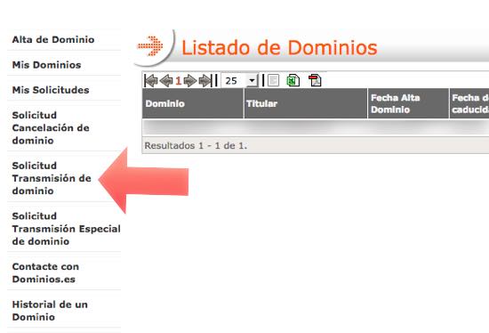Select current page number 1

[179, 81]
